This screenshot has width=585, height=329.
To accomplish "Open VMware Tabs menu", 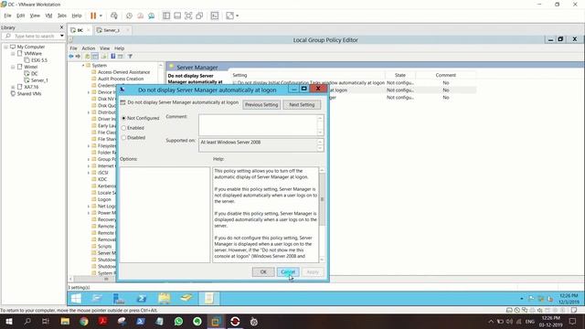I will pos(62,16).
